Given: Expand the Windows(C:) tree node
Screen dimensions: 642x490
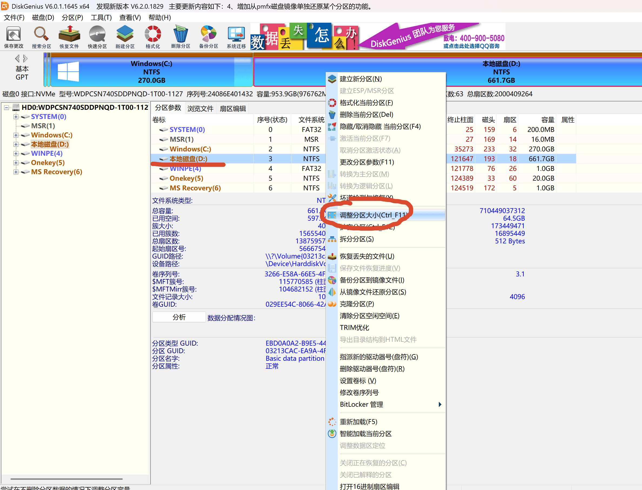Looking at the screenshot, I should 16,135.
